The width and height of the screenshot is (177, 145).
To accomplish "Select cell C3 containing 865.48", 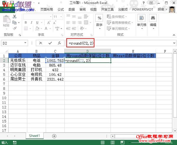I will pyautogui.click(x=55, y=65).
